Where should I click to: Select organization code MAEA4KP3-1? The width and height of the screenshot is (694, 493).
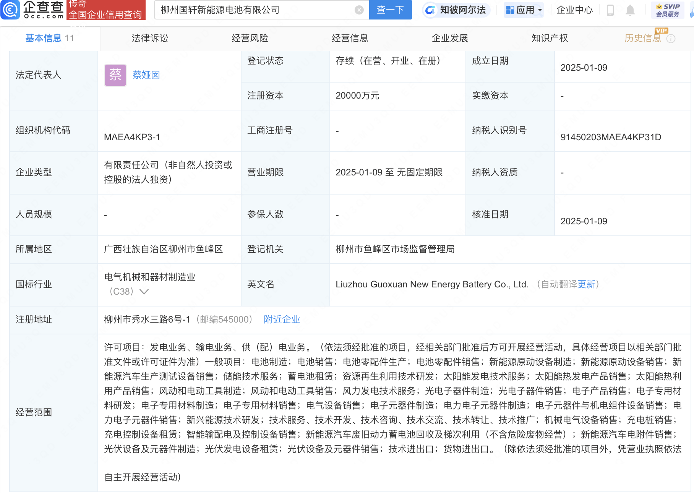pos(132,137)
